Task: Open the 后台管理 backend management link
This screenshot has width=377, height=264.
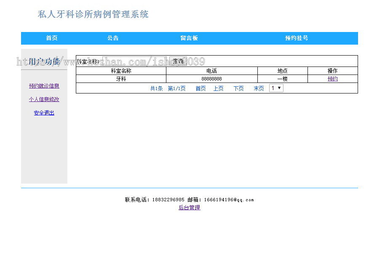Action: tap(189, 207)
